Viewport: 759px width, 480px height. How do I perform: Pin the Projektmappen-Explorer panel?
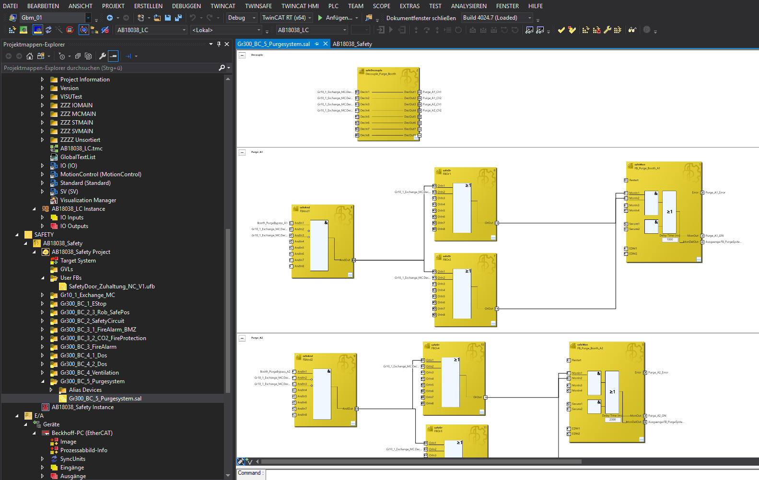point(219,44)
